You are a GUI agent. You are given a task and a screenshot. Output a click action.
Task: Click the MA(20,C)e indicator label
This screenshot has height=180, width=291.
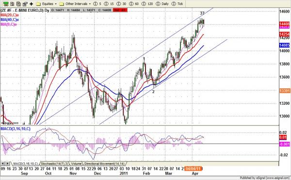tap(10, 15)
